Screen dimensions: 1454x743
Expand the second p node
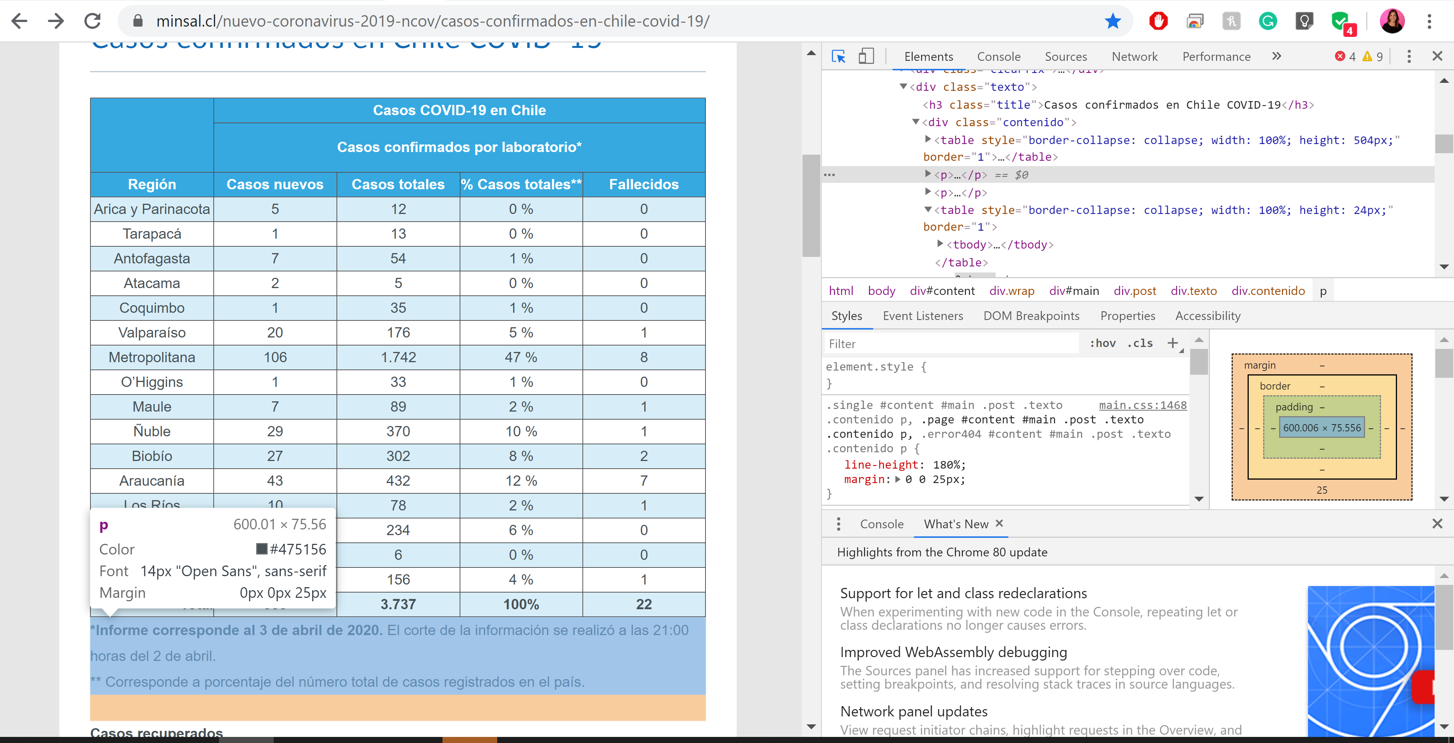coord(928,192)
